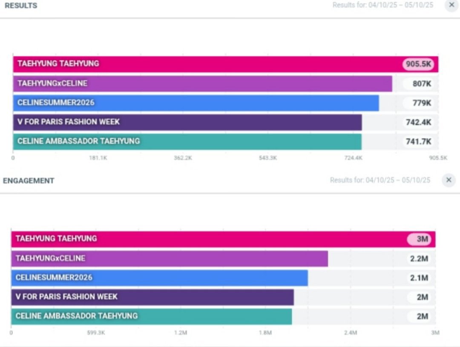The height and width of the screenshot is (347, 460).
Task: Click the ENGAGEMENT section heading
Action: (29, 181)
